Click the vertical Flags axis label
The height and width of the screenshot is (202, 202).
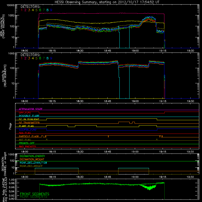10,126
